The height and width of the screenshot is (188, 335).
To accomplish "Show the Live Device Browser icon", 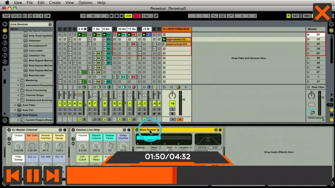I will click(5, 31).
